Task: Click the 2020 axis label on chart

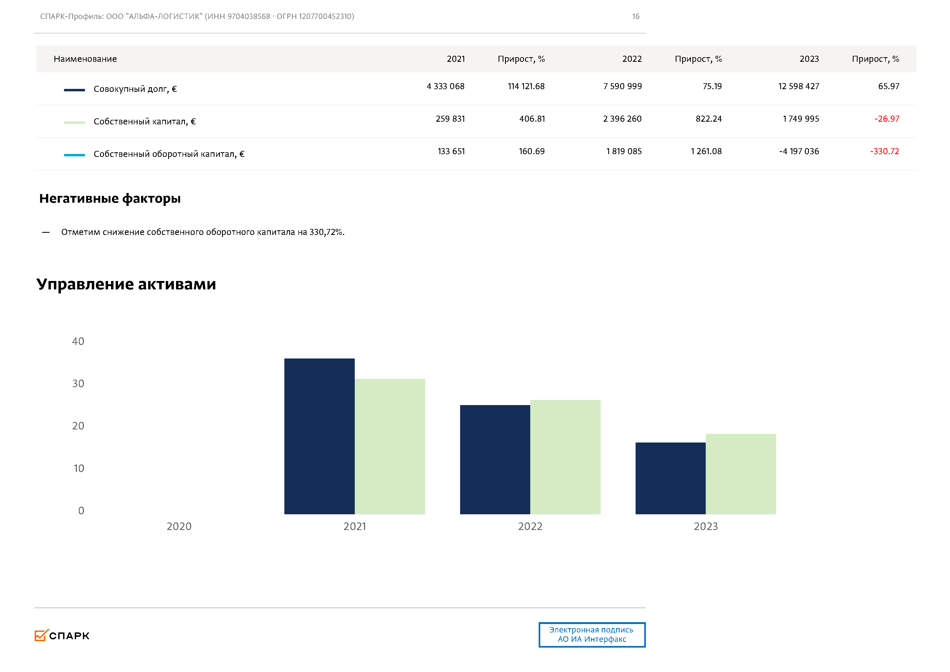Action: tap(179, 526)
